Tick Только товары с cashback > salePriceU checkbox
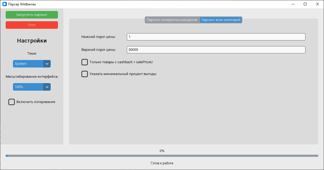 85,62
